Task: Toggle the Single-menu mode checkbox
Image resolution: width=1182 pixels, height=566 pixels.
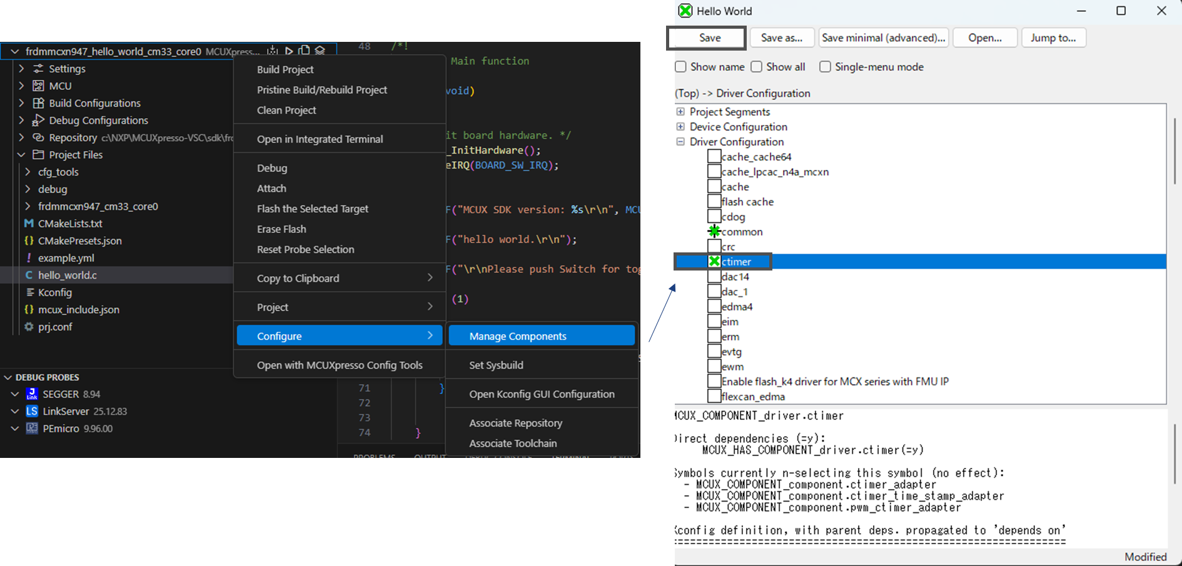Action: pos(825,67)
